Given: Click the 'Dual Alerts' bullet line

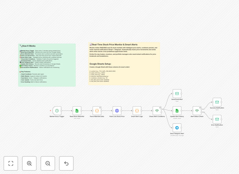Looking at the screenshot, I should [x=34, y=78].
